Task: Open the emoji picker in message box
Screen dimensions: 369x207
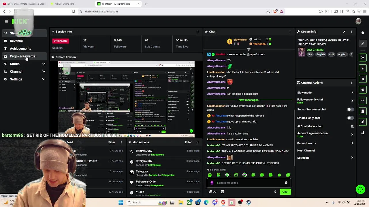Action: [x=286, y=183]
